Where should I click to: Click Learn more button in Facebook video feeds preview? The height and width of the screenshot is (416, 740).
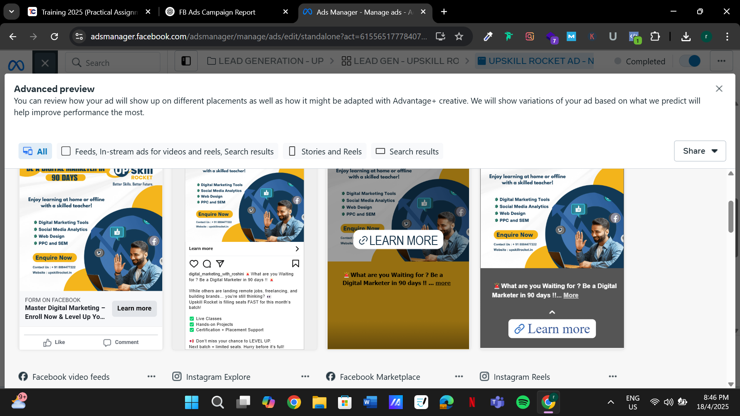tap(134, 308)
